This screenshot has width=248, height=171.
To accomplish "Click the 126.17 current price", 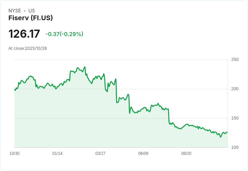I will 24,34.
